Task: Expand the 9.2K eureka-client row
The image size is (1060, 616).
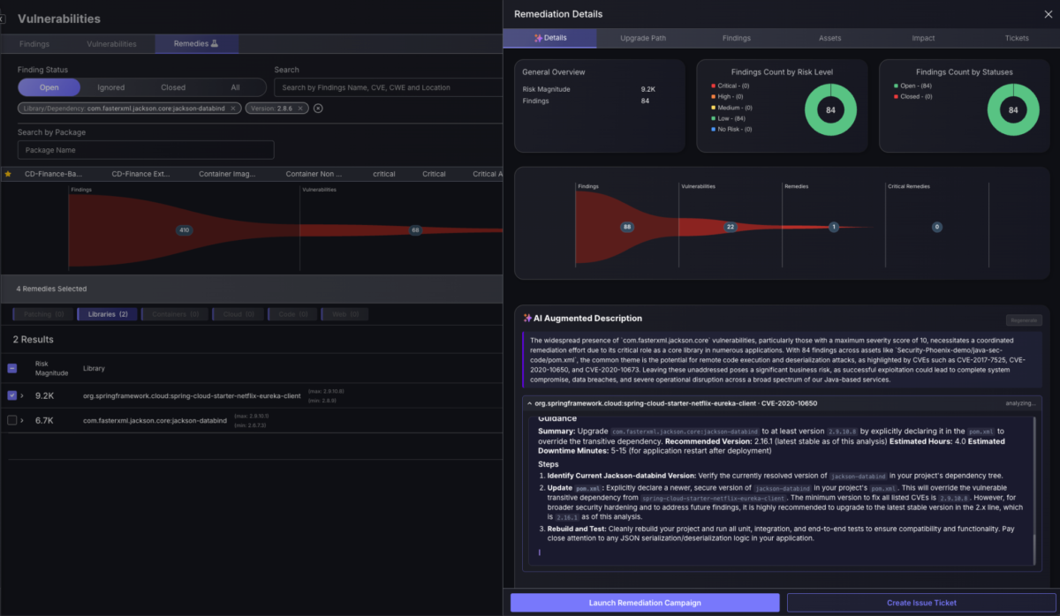Action: [x=23, y=395]
